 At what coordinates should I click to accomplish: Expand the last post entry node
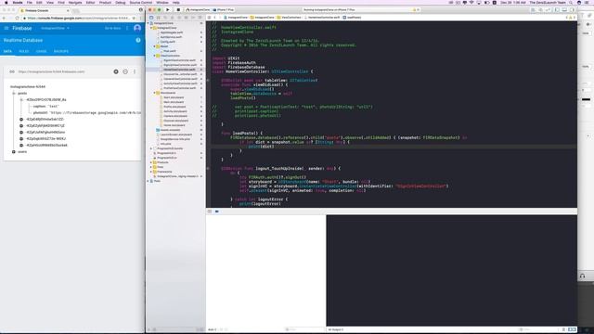tap(21, 145)
